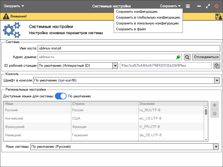Click the hostname input field
The height and width of the screenshot is (167, 223).
click(129, 48)
